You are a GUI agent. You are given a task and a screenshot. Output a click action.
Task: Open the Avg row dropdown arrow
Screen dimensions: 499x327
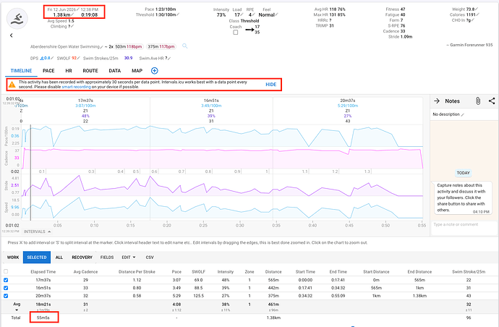click(17, 310)
